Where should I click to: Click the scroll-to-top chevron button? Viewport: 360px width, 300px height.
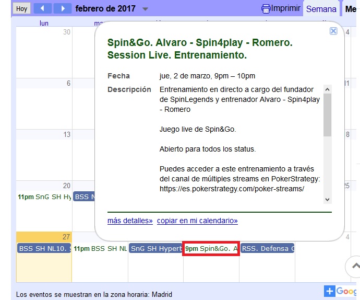[354, 267]
